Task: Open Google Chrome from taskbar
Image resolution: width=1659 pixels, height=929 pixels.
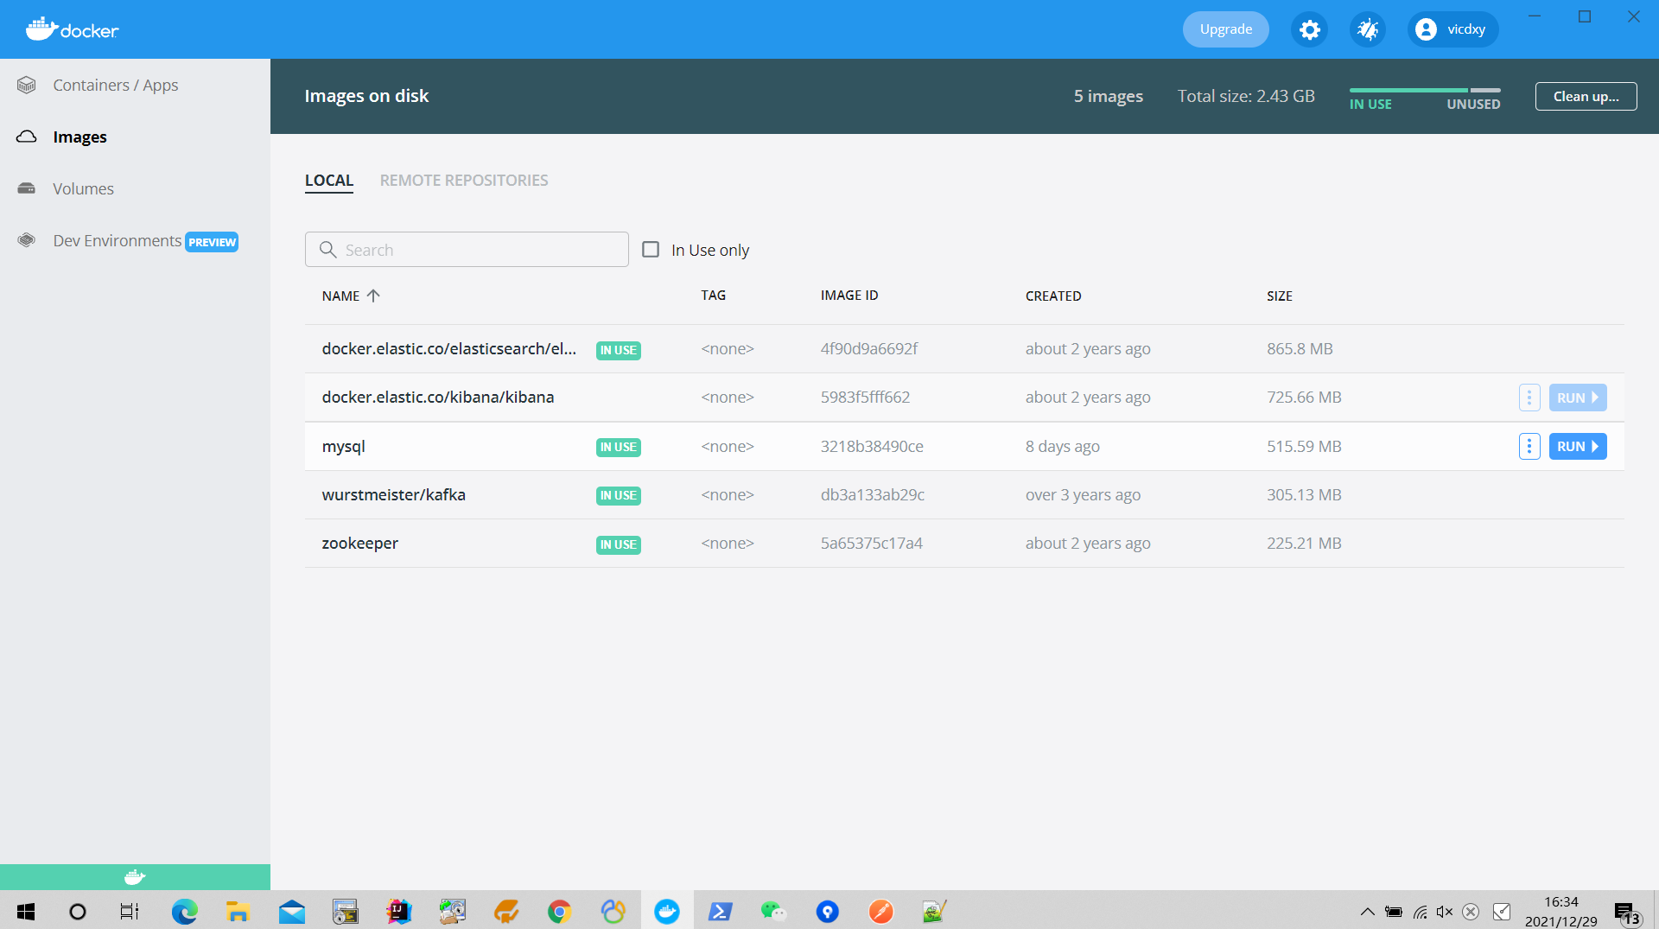Action: tap(560, 911)
